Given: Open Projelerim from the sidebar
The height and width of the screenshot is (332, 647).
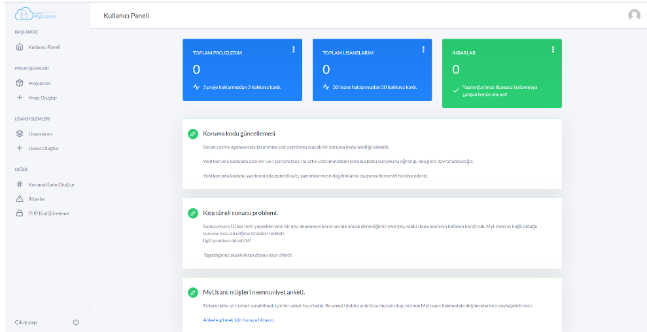Looking at the screenshot, I should coord(40,83).
